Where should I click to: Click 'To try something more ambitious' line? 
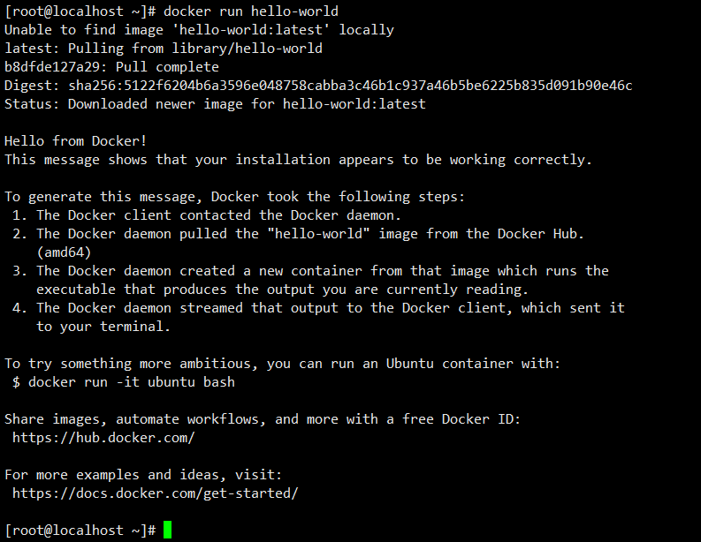click(x=283, y=364)
